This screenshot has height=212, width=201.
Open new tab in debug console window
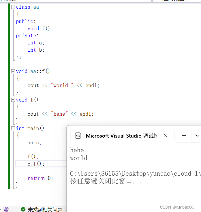[184, 136]
